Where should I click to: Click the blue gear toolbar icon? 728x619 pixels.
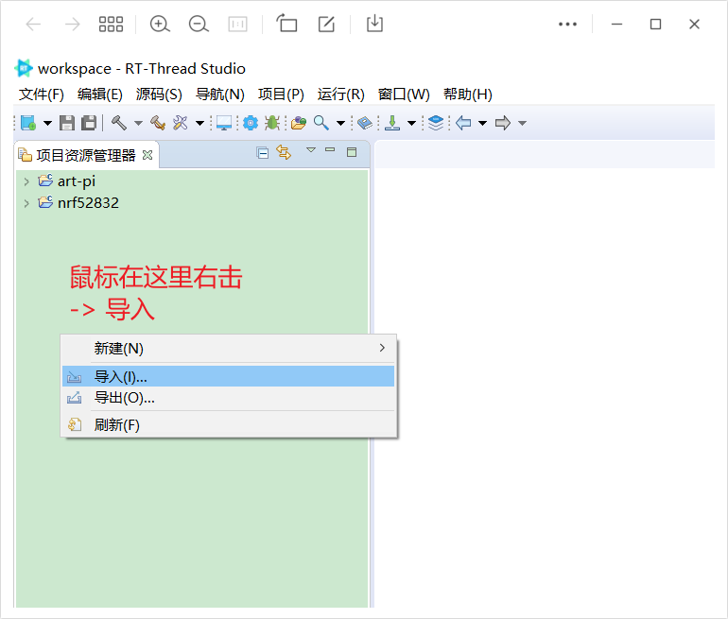(x=251, y=123)
